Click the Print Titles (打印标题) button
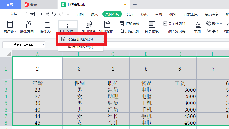The height and width of the screenshot is (129, 229). 129,24
